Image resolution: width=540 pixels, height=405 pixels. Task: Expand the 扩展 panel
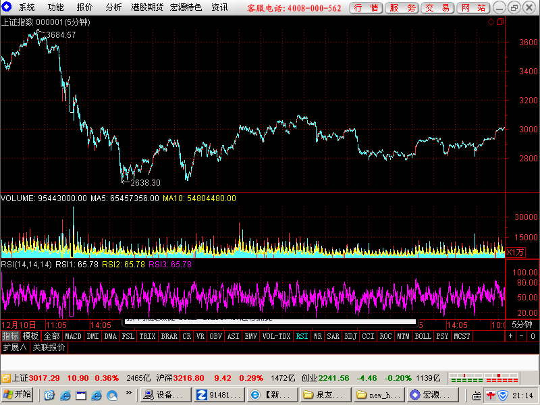click(14, 348)
